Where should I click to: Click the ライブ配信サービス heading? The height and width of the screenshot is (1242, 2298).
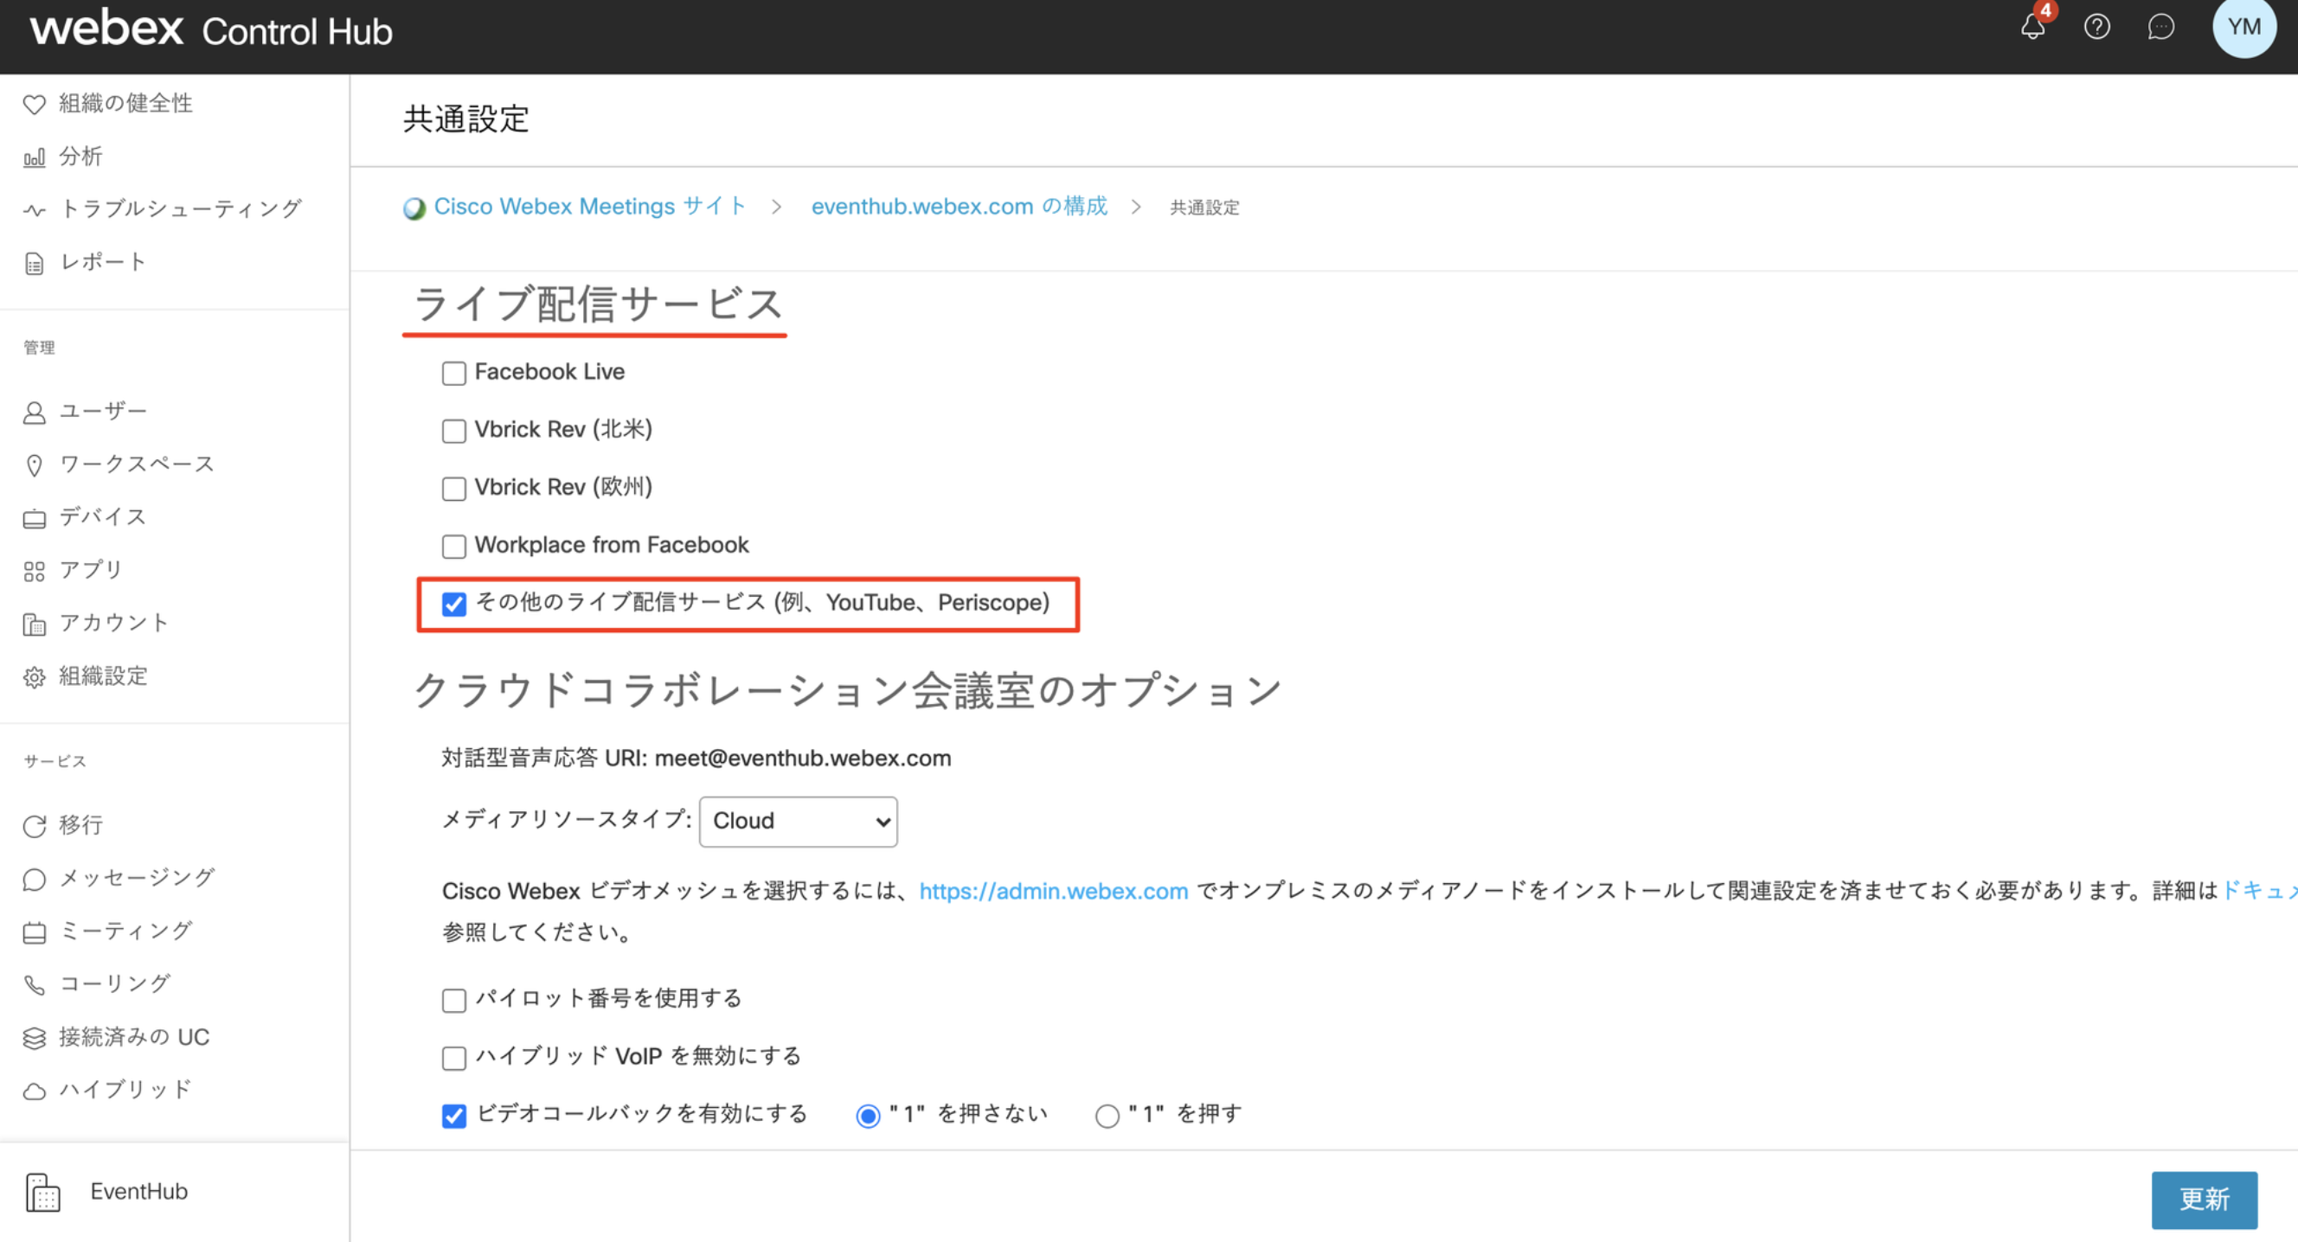pos(598,304)
